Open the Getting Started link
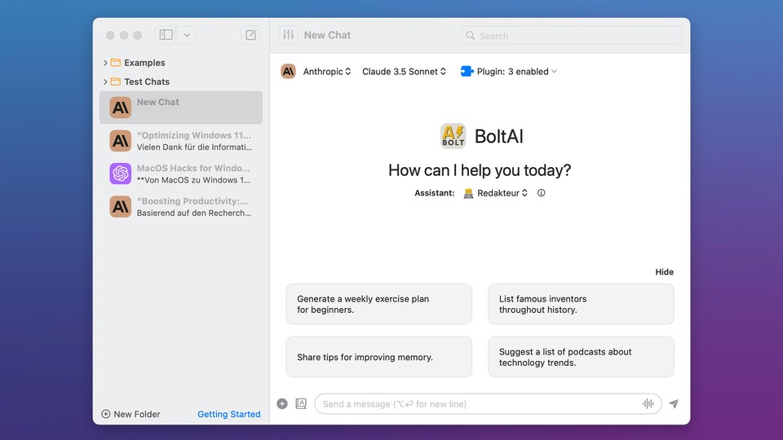The image size is (783, 440). point(228,414)
